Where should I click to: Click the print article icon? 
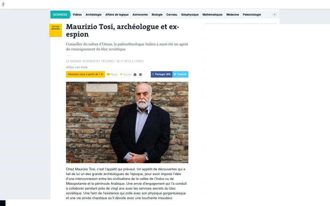(135, 74)
